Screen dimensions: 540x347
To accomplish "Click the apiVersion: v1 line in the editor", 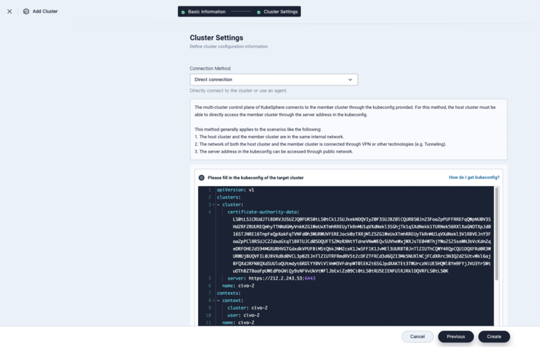I will coord(236,190).
